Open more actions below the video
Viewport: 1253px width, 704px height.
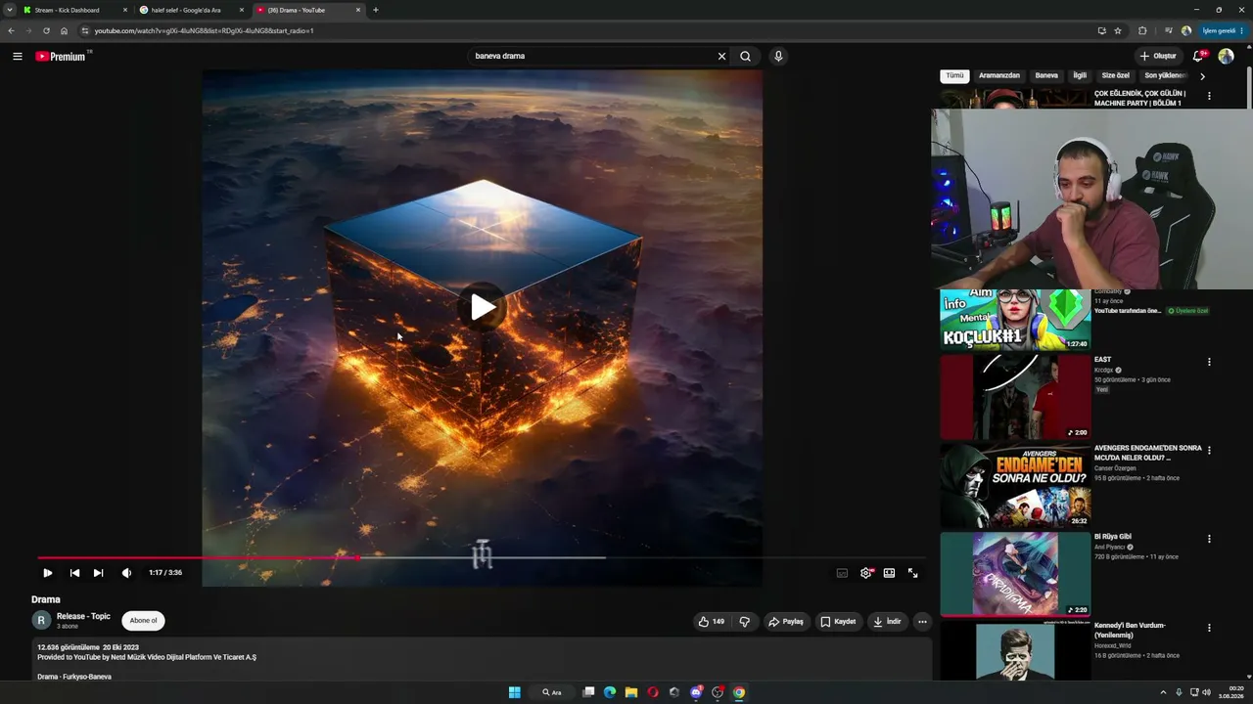point(922,621)
